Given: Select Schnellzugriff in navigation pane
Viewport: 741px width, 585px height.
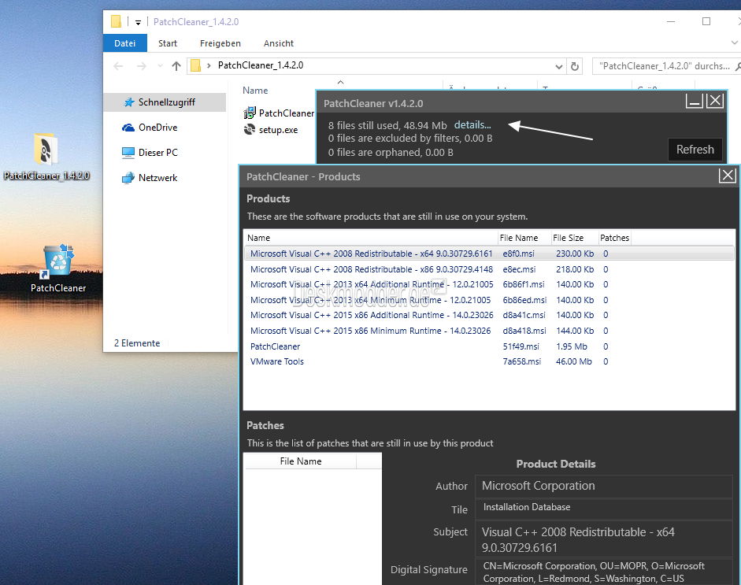Looking at the screenshot, I should click(165, 102).
